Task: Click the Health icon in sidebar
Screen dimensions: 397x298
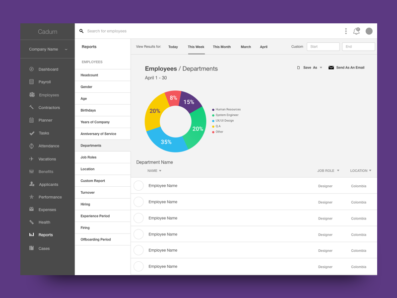Action: [31, 222]
